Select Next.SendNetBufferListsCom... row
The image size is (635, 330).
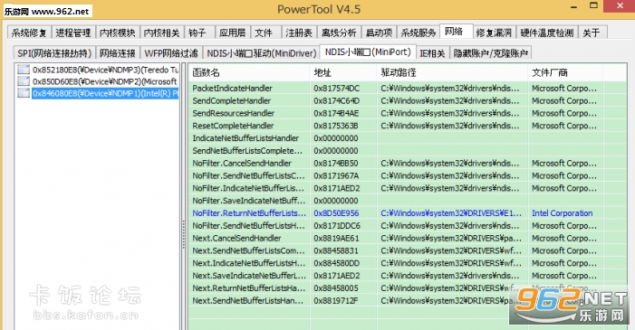(408, 250)
